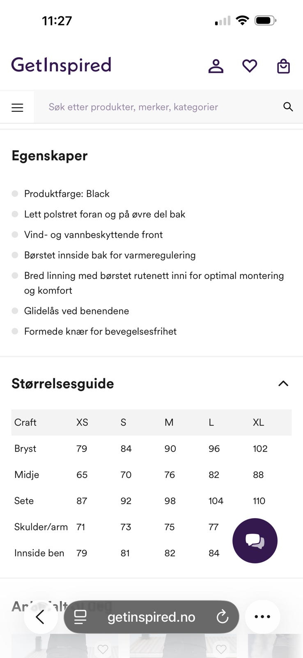303x658 pixels.
Task: Tap the getinspired.no address text
Action: (151, 617)
